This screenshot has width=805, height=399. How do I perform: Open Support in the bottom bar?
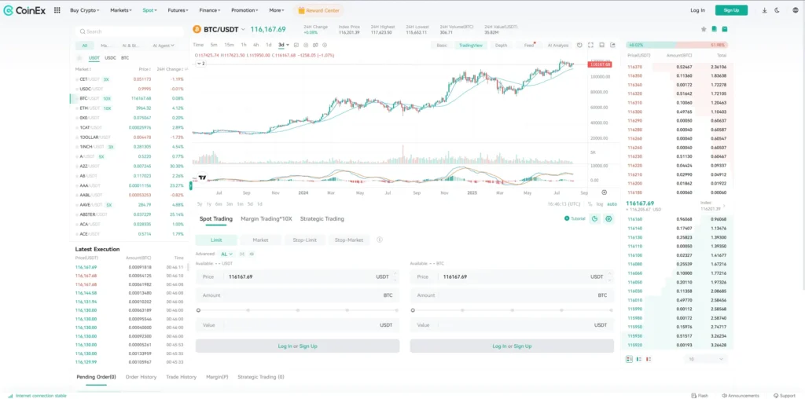784,395
